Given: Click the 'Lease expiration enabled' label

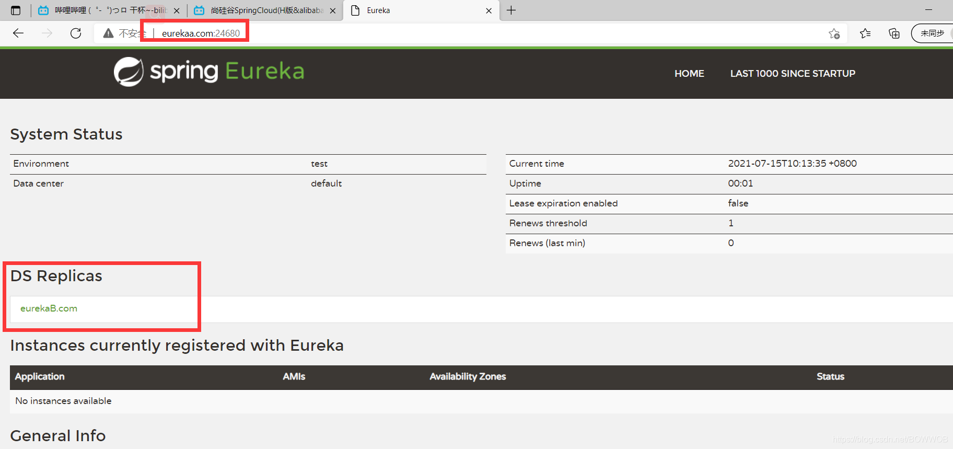Looking at the screenshot, I should point(563,203).
